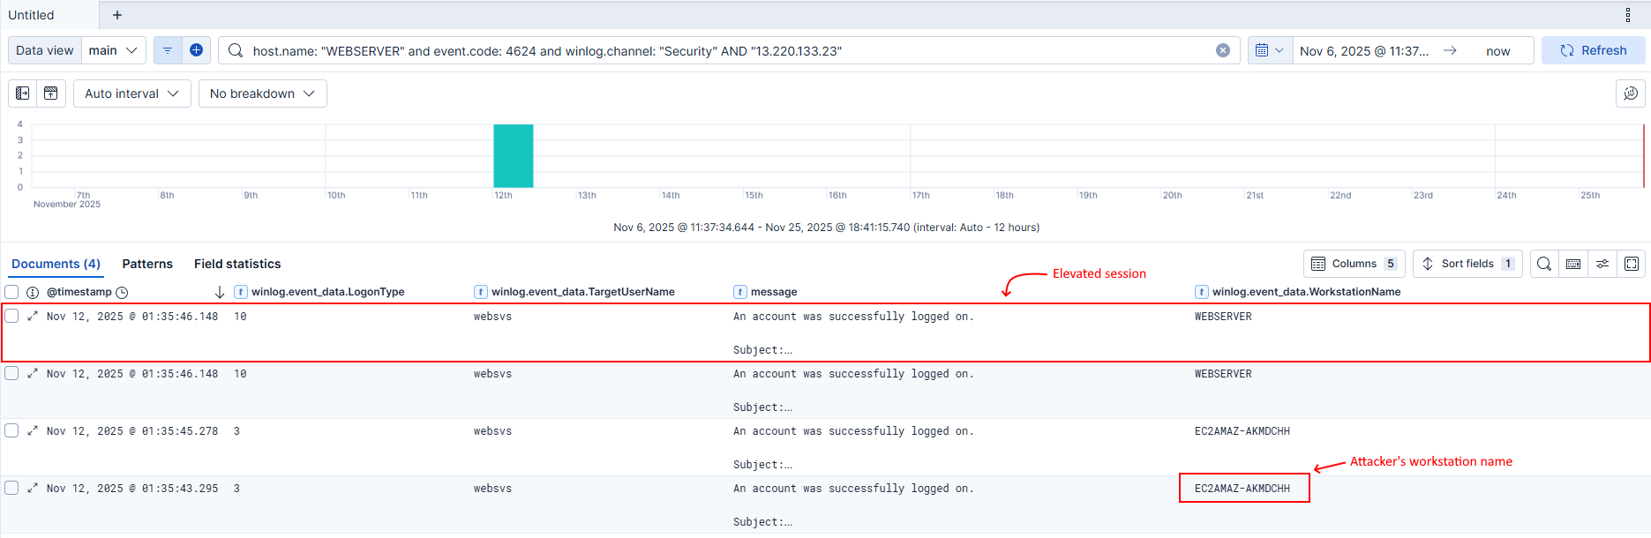The image size is (1651, 538).
Task: Enter full screen table view icon
Action: click(x=1632, y=264)
